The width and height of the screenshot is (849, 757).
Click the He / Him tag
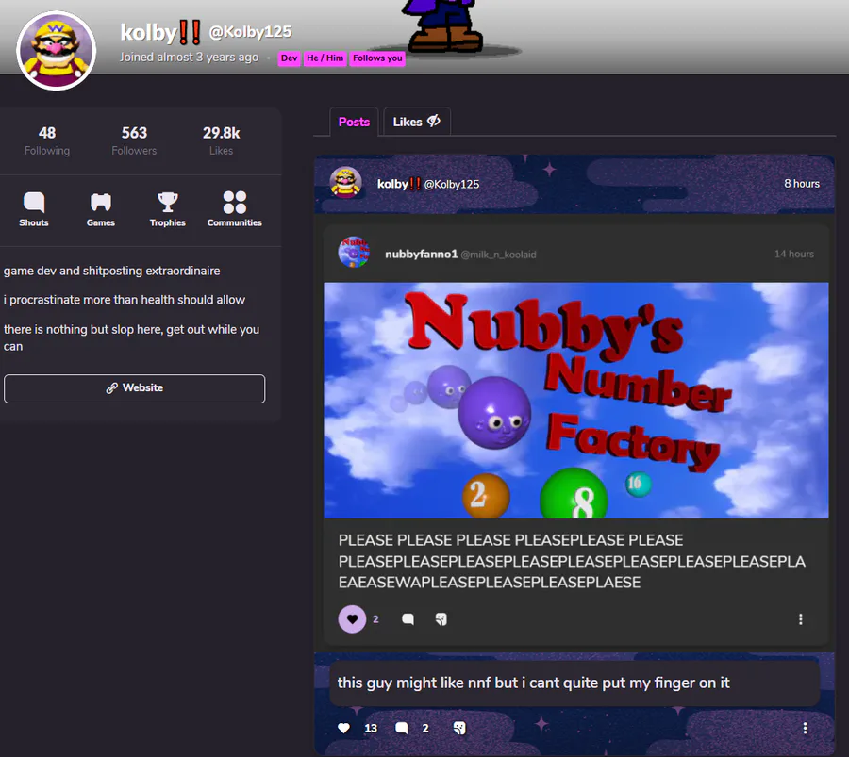click(325, 58)
